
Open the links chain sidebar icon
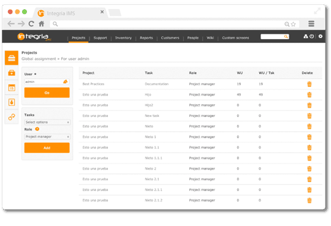[12, 117]
